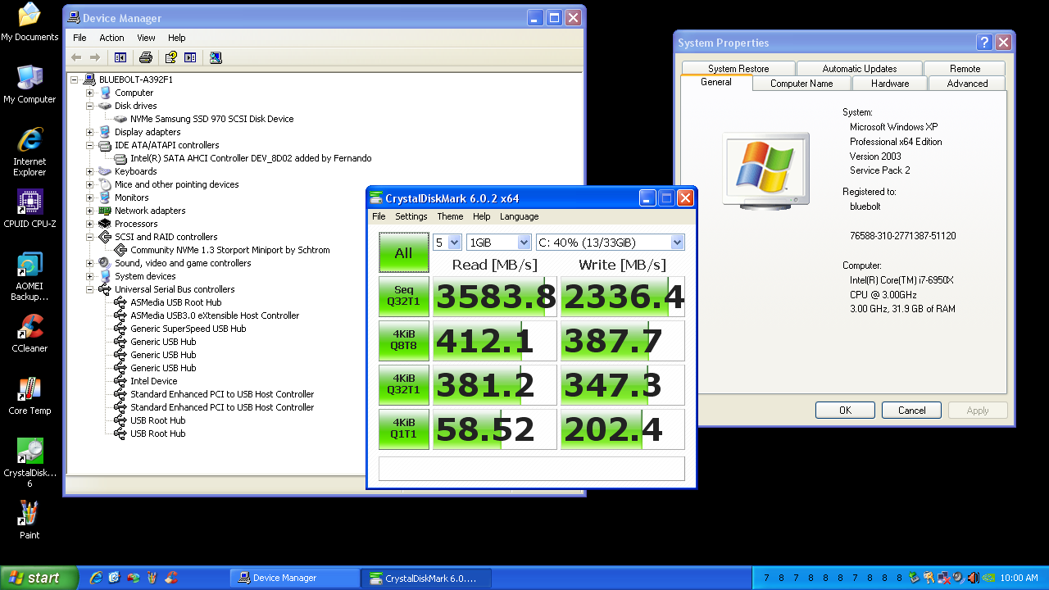Click the All benchmark button
1049x590 pixels.
coord(403,253)
